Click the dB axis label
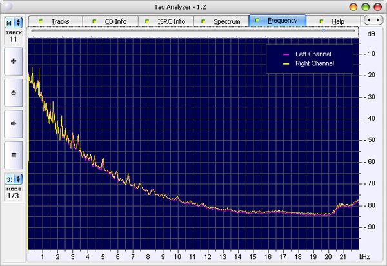The width and height of the screenshot is (387, 266). 371,34
